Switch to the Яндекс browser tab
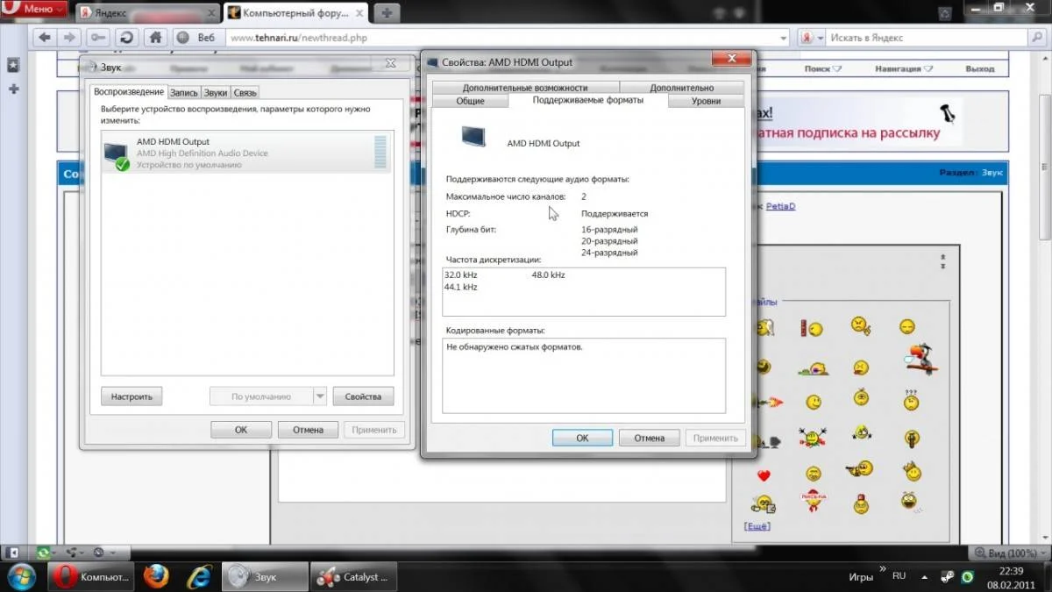 click(x=146, y=12)
